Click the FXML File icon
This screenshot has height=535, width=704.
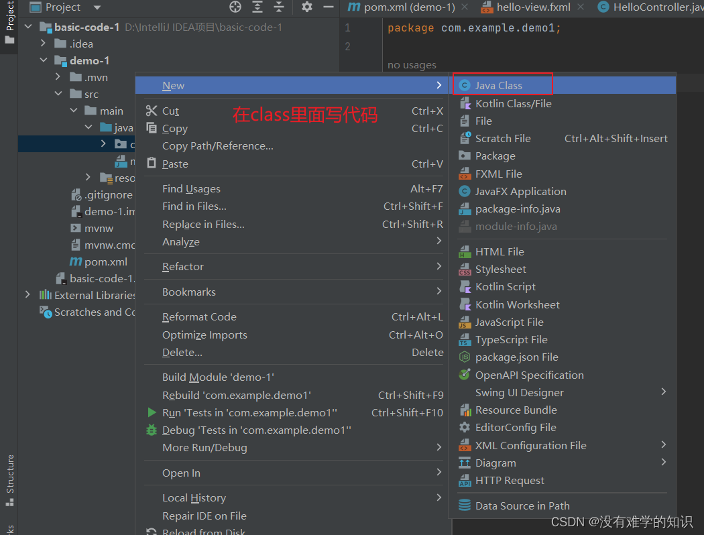(x=465, y=174)
